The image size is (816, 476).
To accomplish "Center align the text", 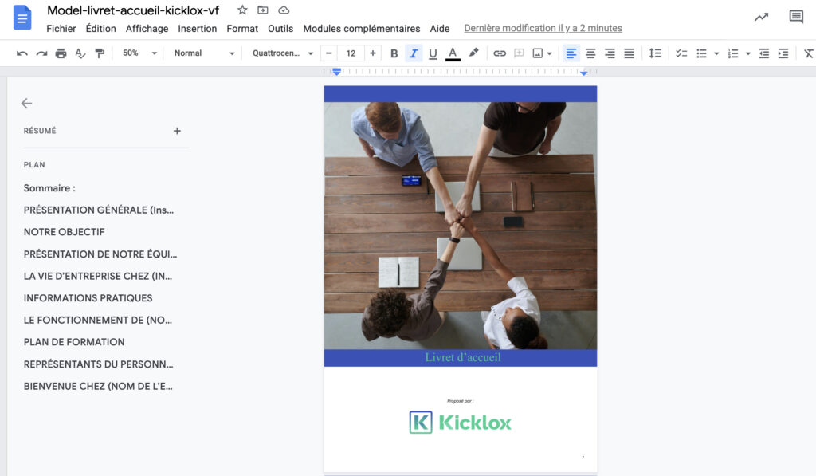I will pos(590,53).
